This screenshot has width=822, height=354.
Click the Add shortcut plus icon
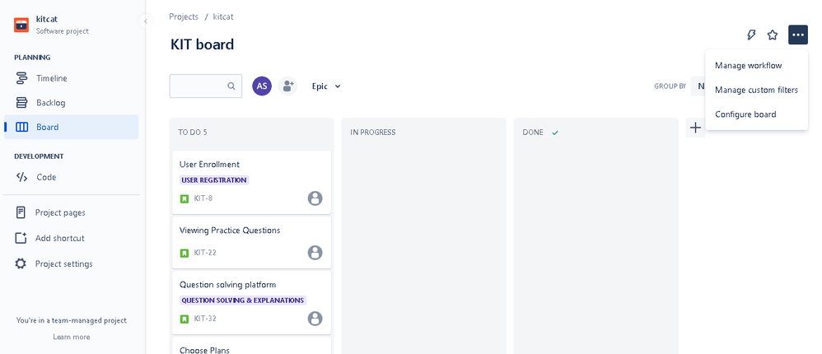[x=21, y=238]
